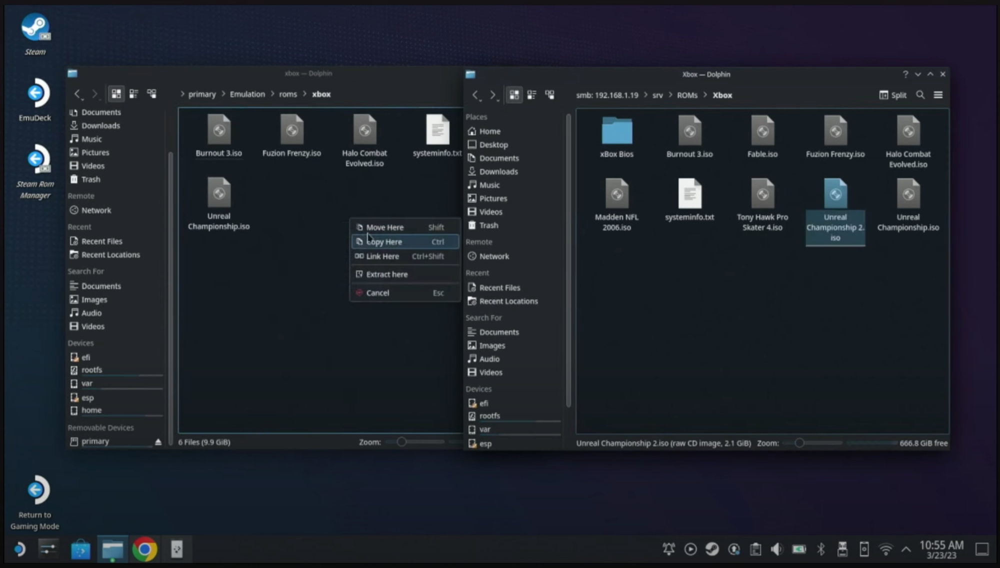Expand chevron after 'primary' breadcrumb
1000x568 pixels.
pyautogui.click(x=223, y=94)
